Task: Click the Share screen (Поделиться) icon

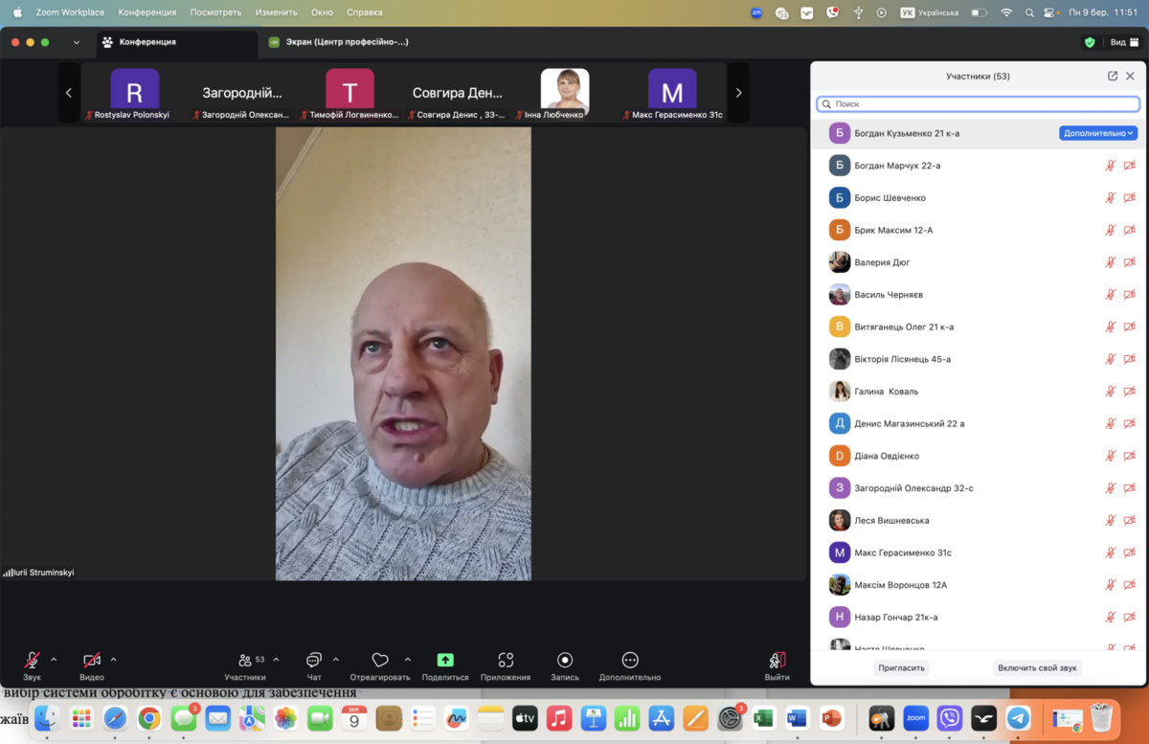Action: (x=445, y=661)
